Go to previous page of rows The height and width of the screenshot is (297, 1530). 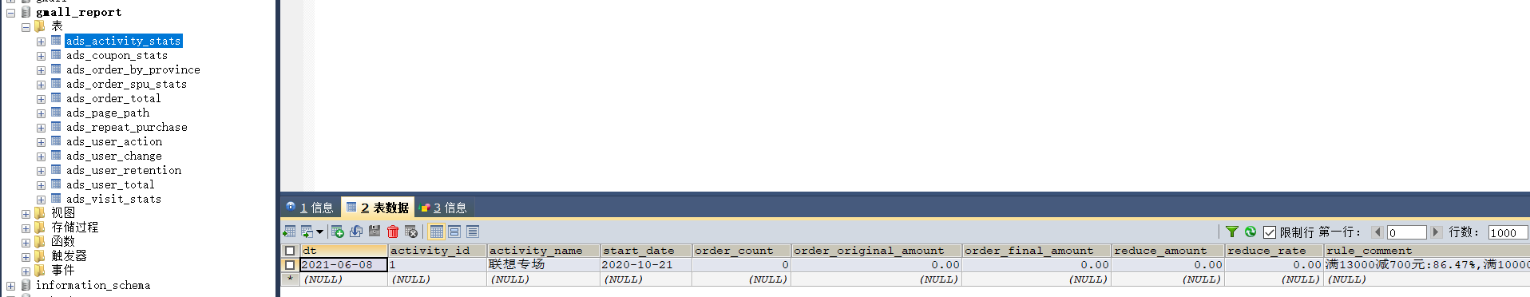pos(1377,232)
